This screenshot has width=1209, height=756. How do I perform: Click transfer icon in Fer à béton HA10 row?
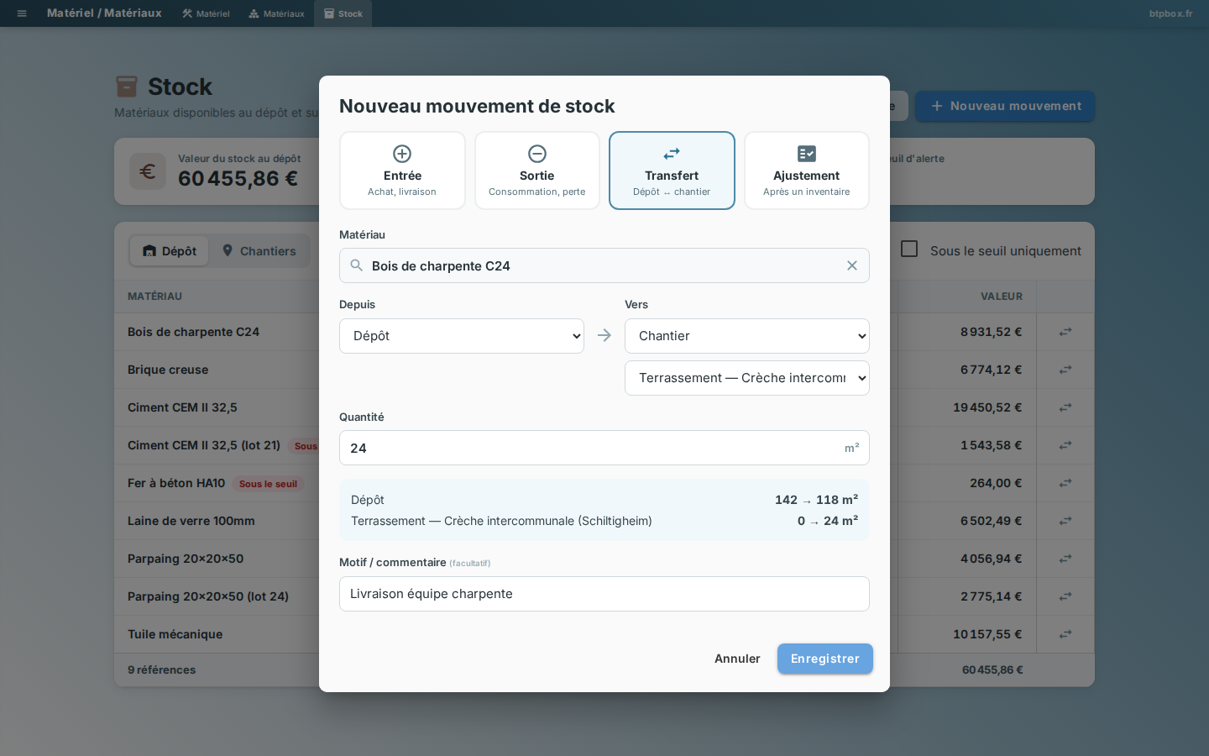1065,483
